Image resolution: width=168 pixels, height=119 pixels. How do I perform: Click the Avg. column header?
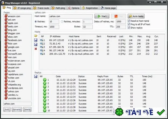click(148, 36)
